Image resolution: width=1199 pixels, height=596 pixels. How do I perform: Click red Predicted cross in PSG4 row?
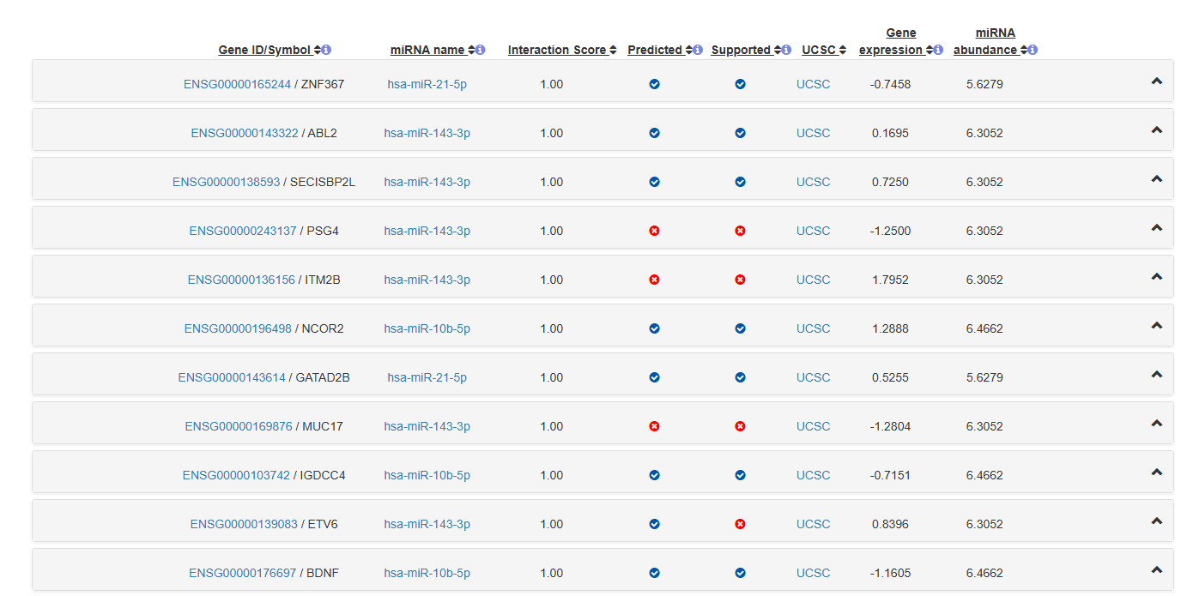654,231
